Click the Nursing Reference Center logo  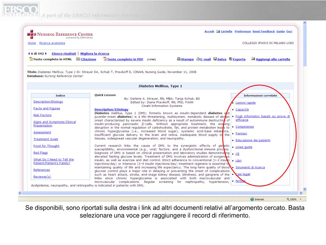pyautogui.click(x=60, y=34)
